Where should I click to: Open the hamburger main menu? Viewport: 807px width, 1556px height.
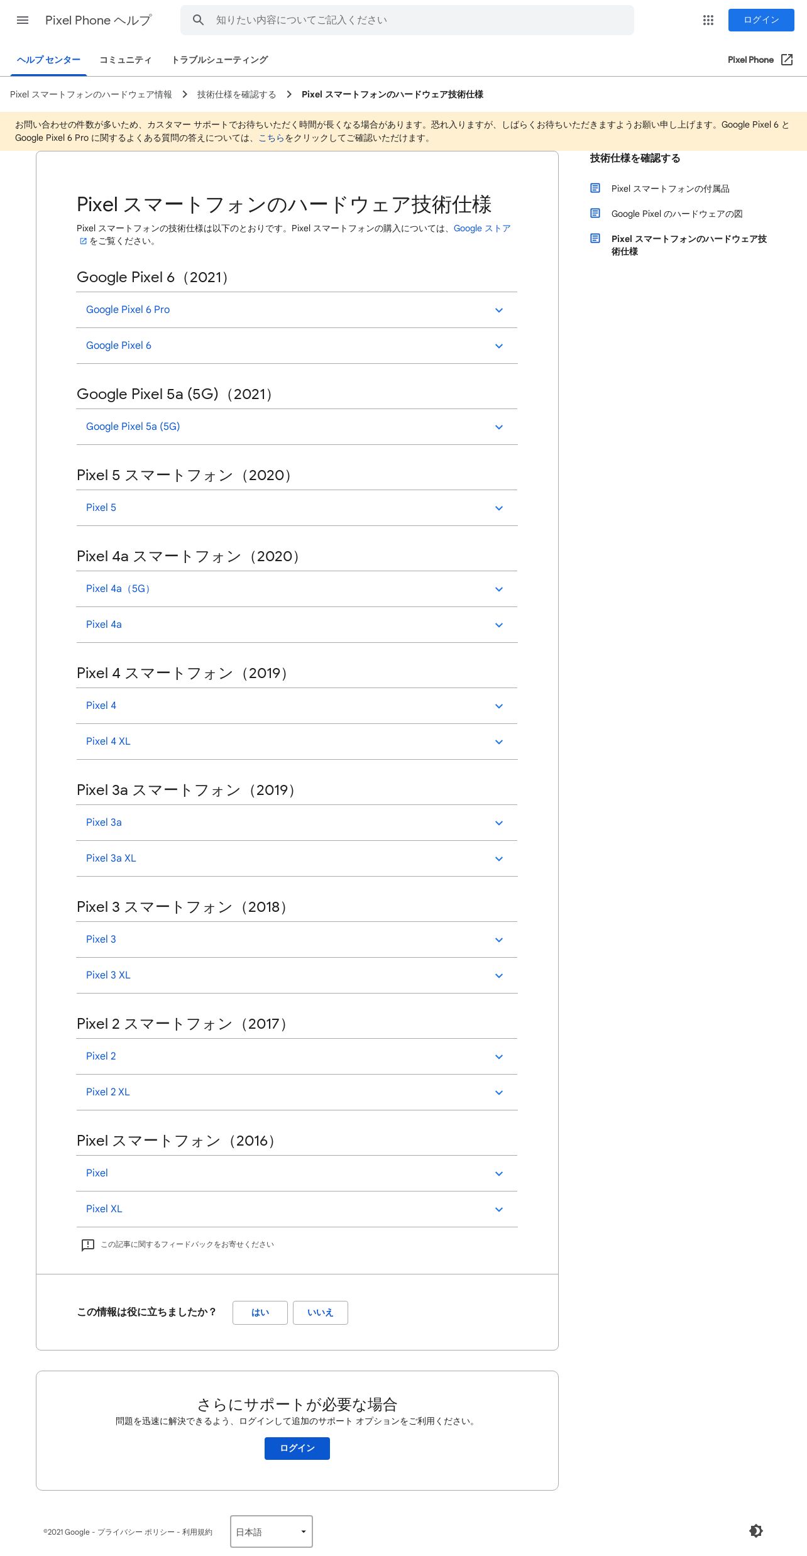(23, 20)
